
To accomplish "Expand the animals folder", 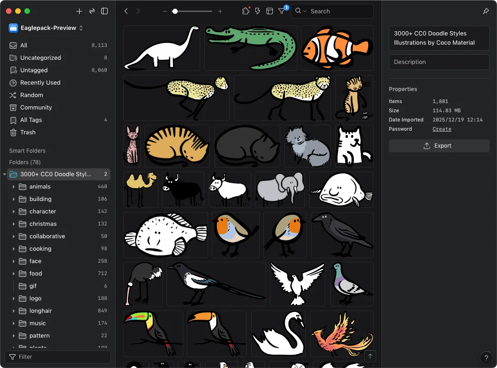I will tap(14, 187).
